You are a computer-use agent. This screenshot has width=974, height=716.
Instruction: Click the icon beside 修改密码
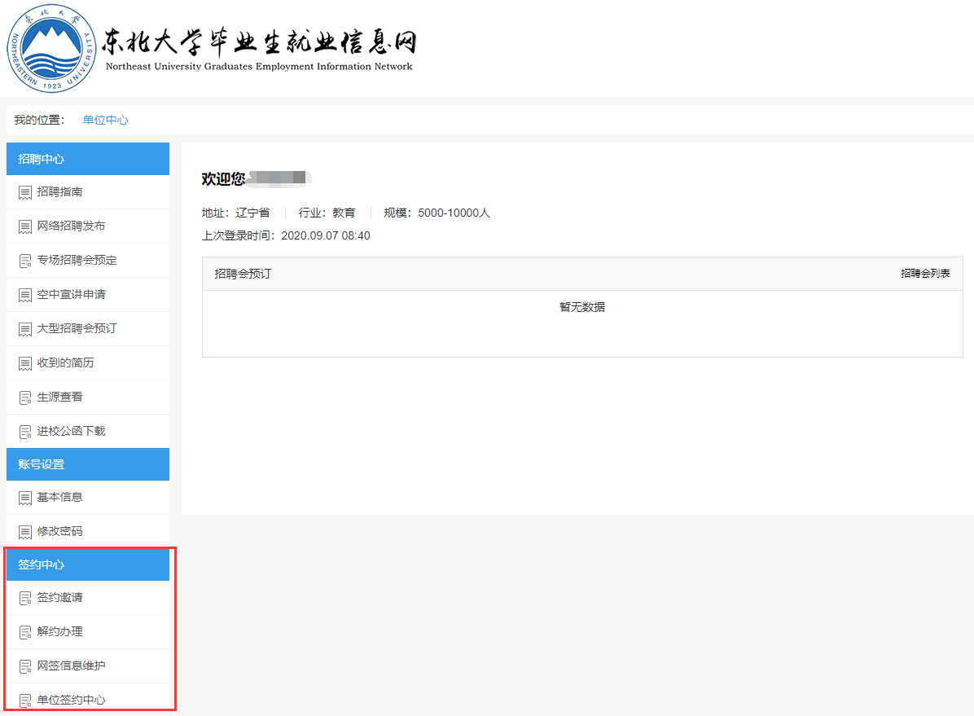tap(25, 532)
